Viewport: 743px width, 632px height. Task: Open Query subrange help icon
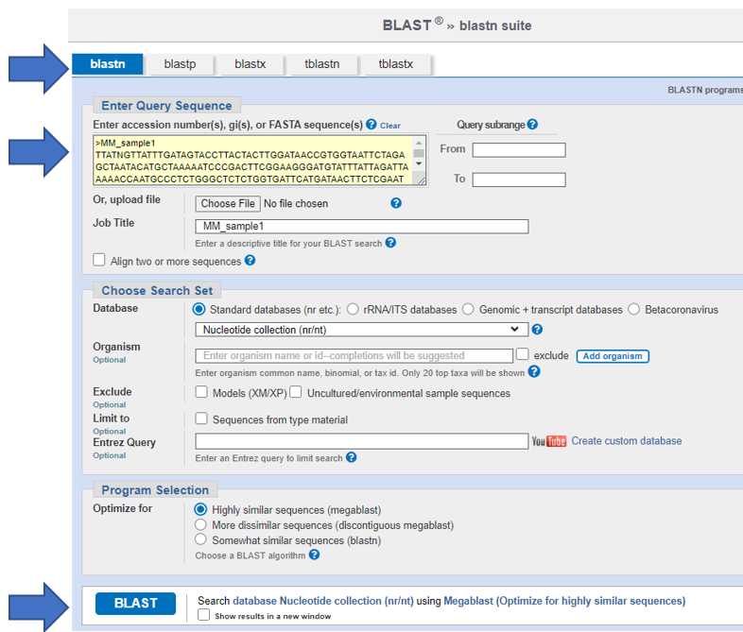(x=532, y=124)
